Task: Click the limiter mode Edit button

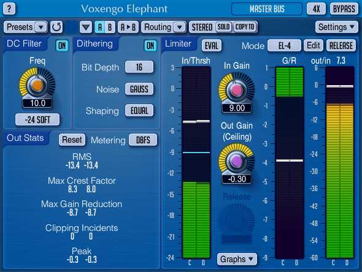Action: [314, 45]
